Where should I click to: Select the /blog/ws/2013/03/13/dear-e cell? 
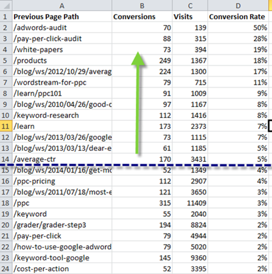coord(62,148)
